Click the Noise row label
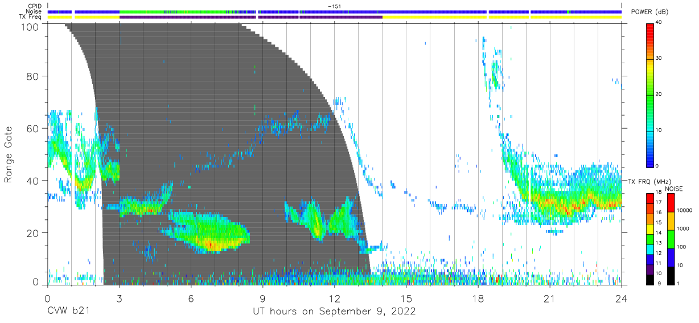The image size is (699, 323). click(x=35, y=11)
